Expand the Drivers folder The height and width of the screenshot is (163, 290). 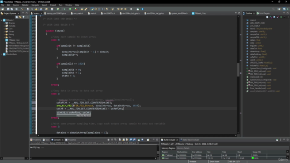pos(4,32)
